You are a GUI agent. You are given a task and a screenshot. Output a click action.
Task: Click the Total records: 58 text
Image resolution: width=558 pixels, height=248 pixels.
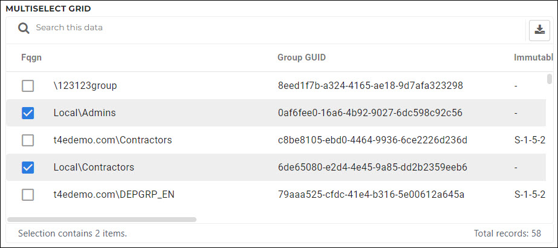point(507,233)
